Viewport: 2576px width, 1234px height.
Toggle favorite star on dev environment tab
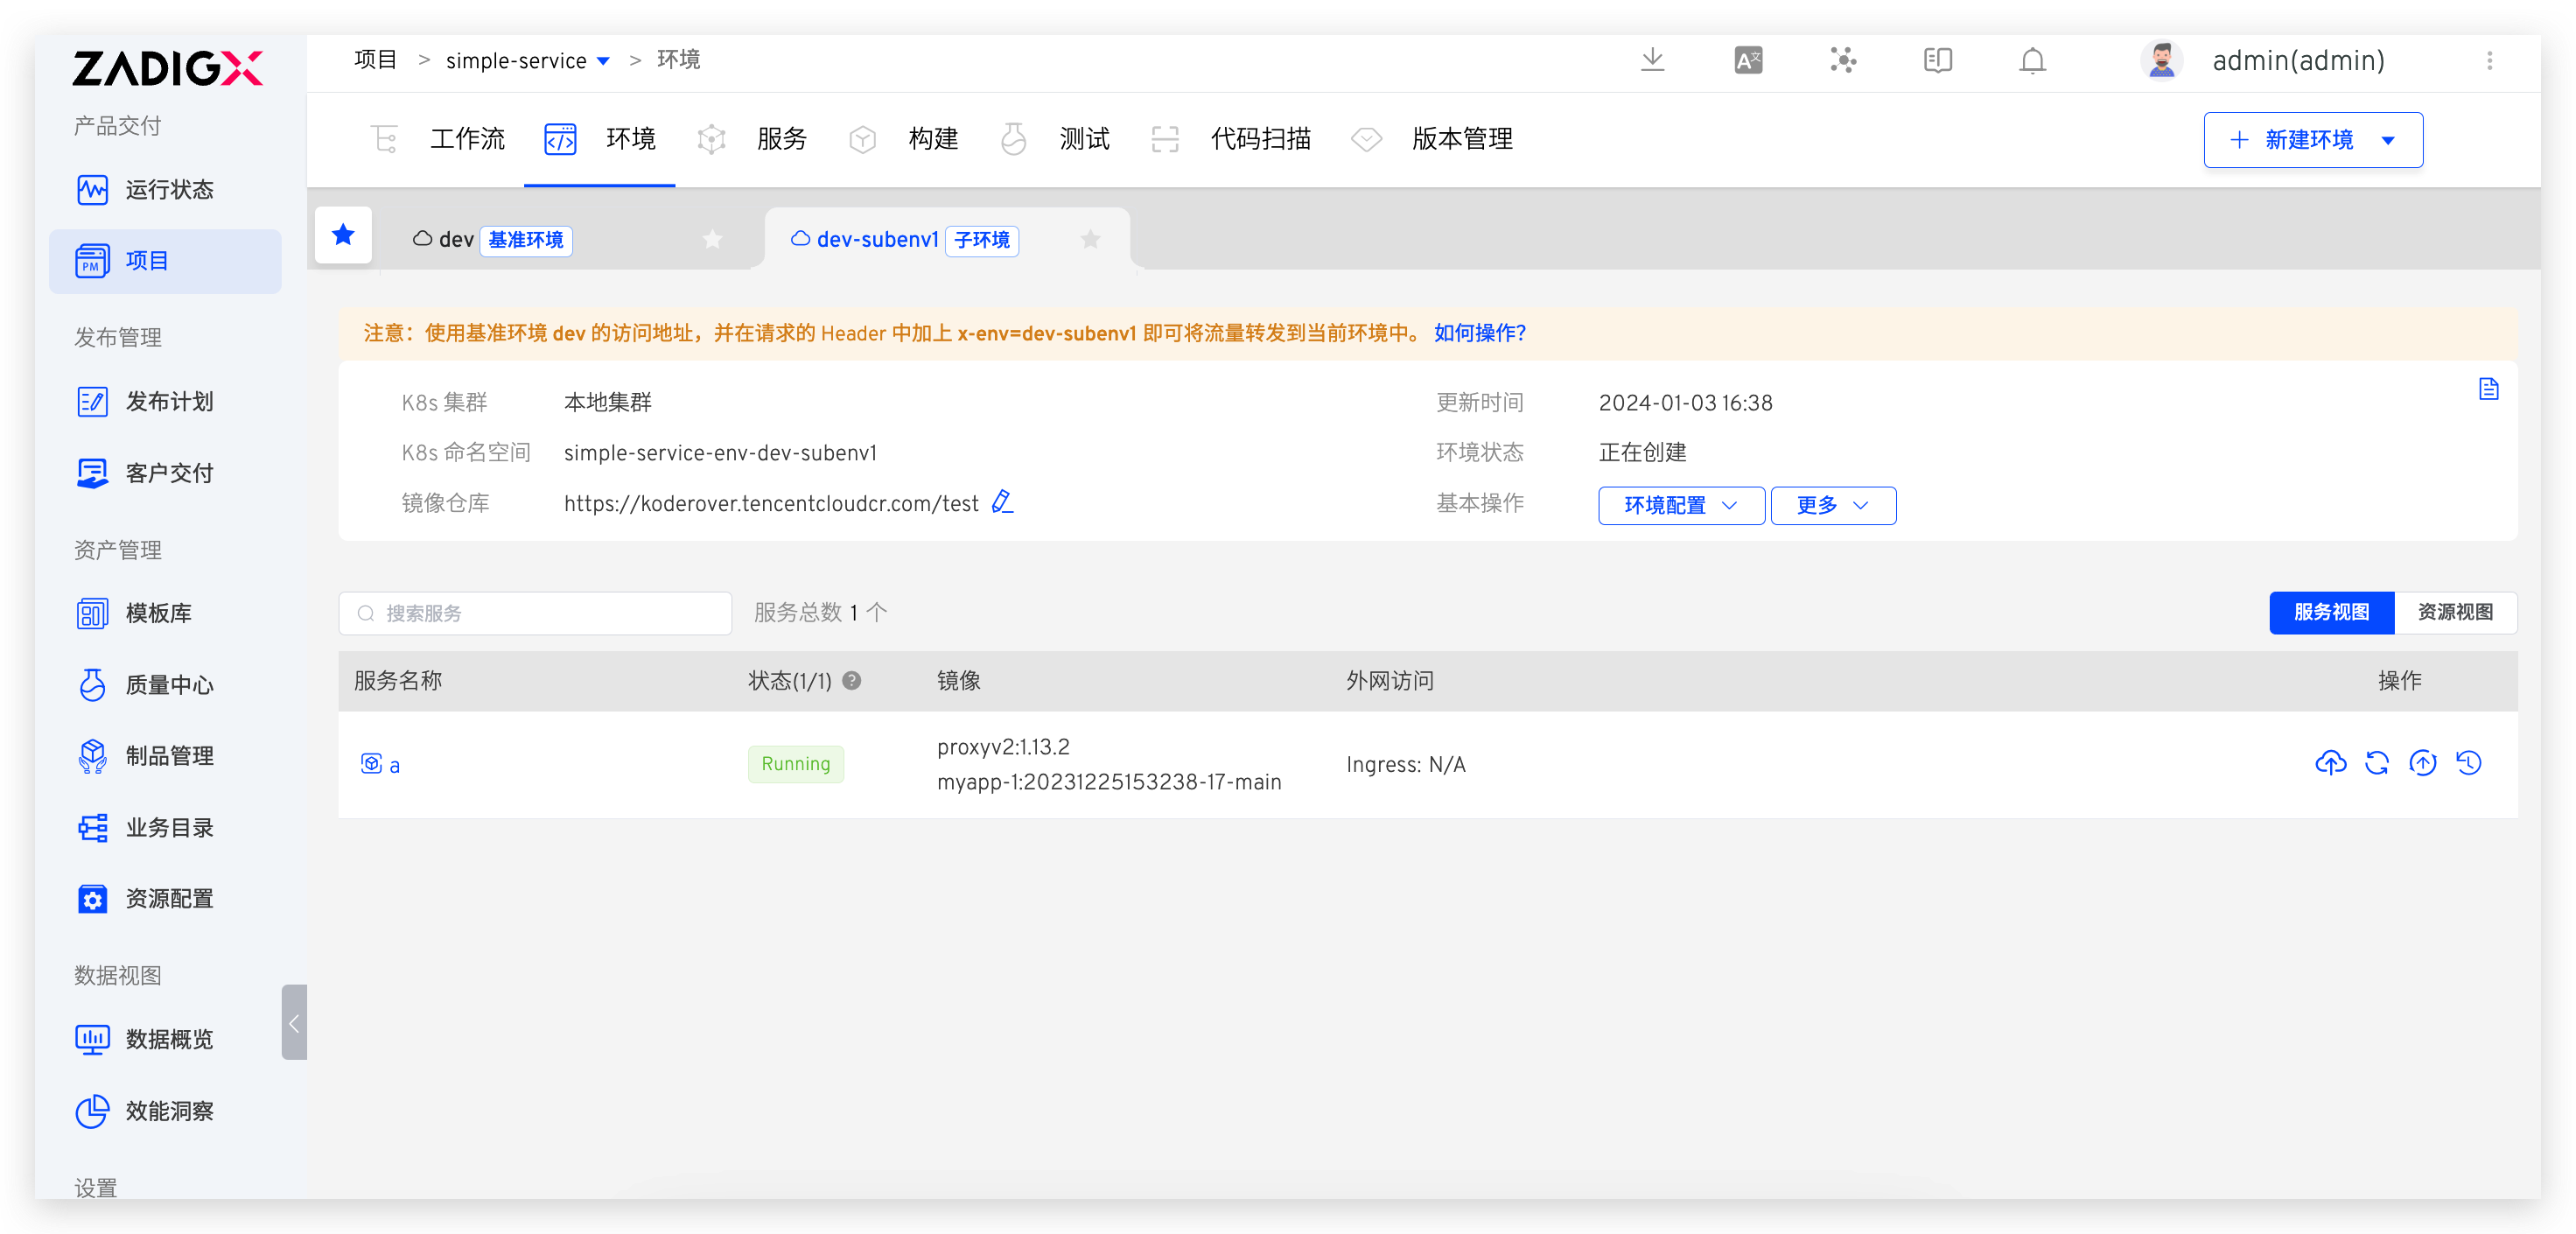[712, 239]
